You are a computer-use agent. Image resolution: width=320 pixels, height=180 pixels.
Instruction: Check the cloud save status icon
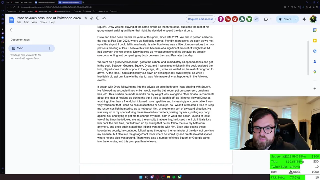pyautogui.click(x=104, y=18)
